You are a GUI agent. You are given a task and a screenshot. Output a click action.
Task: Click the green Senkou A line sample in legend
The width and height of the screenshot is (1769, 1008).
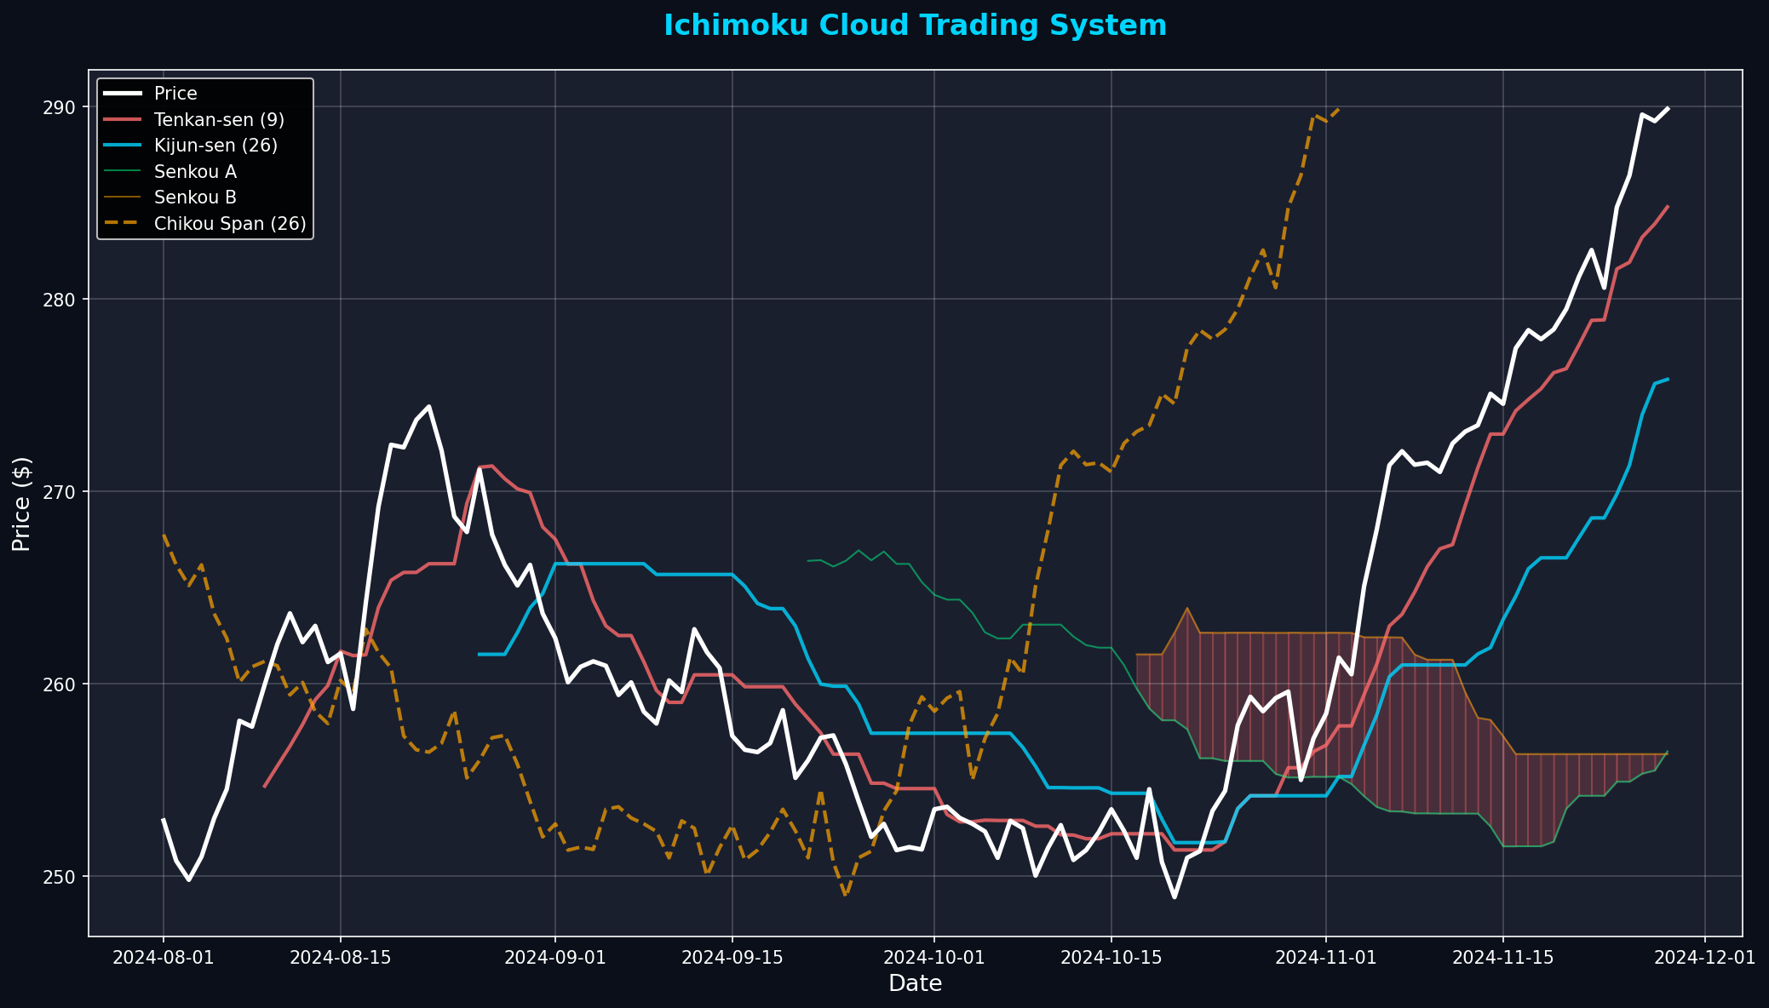122,172
